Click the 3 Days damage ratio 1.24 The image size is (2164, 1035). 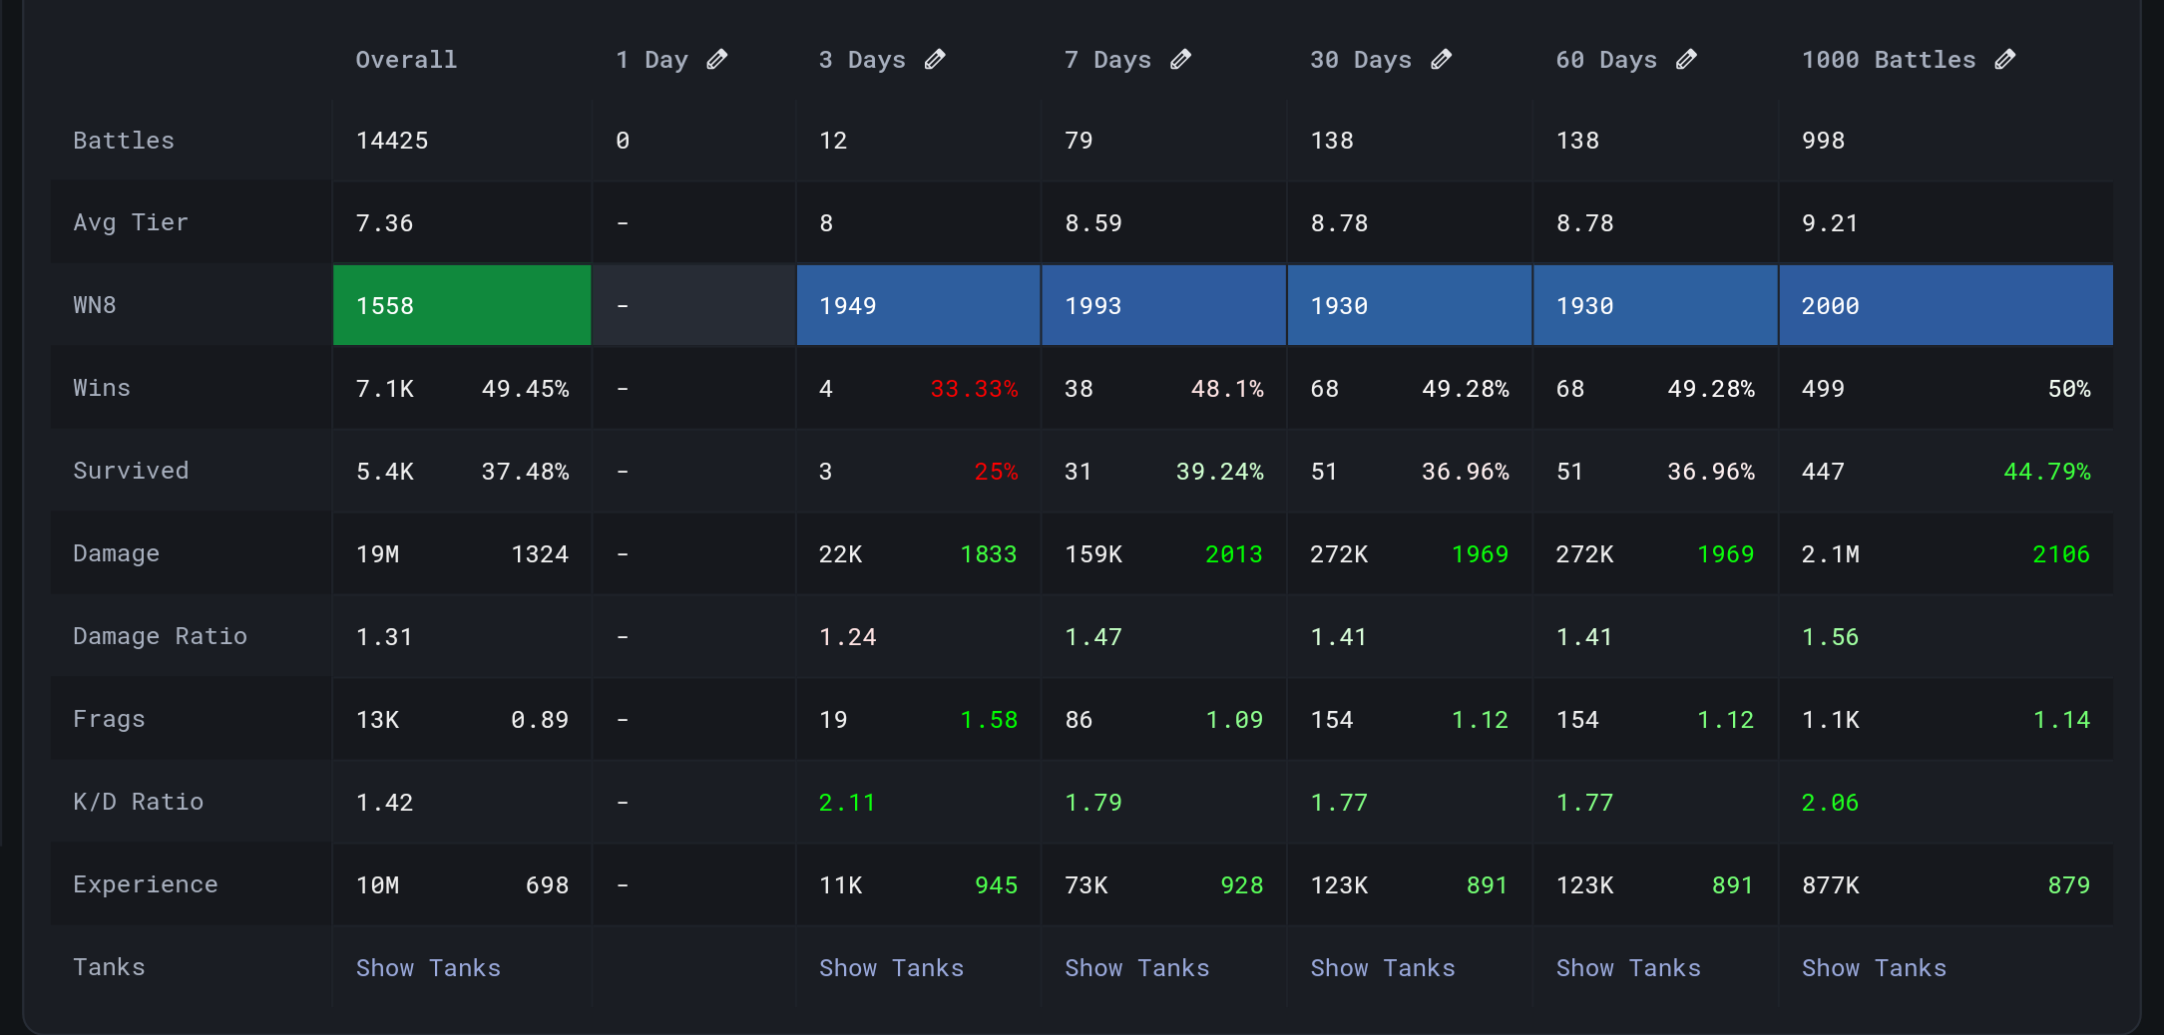[847, 637]
